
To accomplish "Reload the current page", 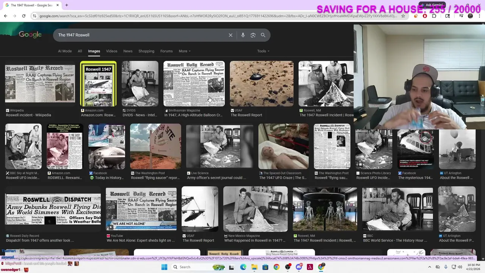I will (x=23, y=16).
